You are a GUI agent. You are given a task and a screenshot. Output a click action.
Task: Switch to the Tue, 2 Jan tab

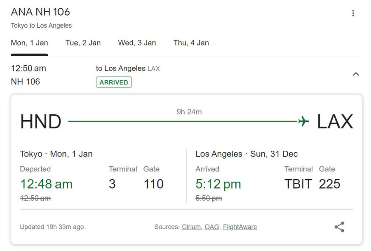point(83,43)
